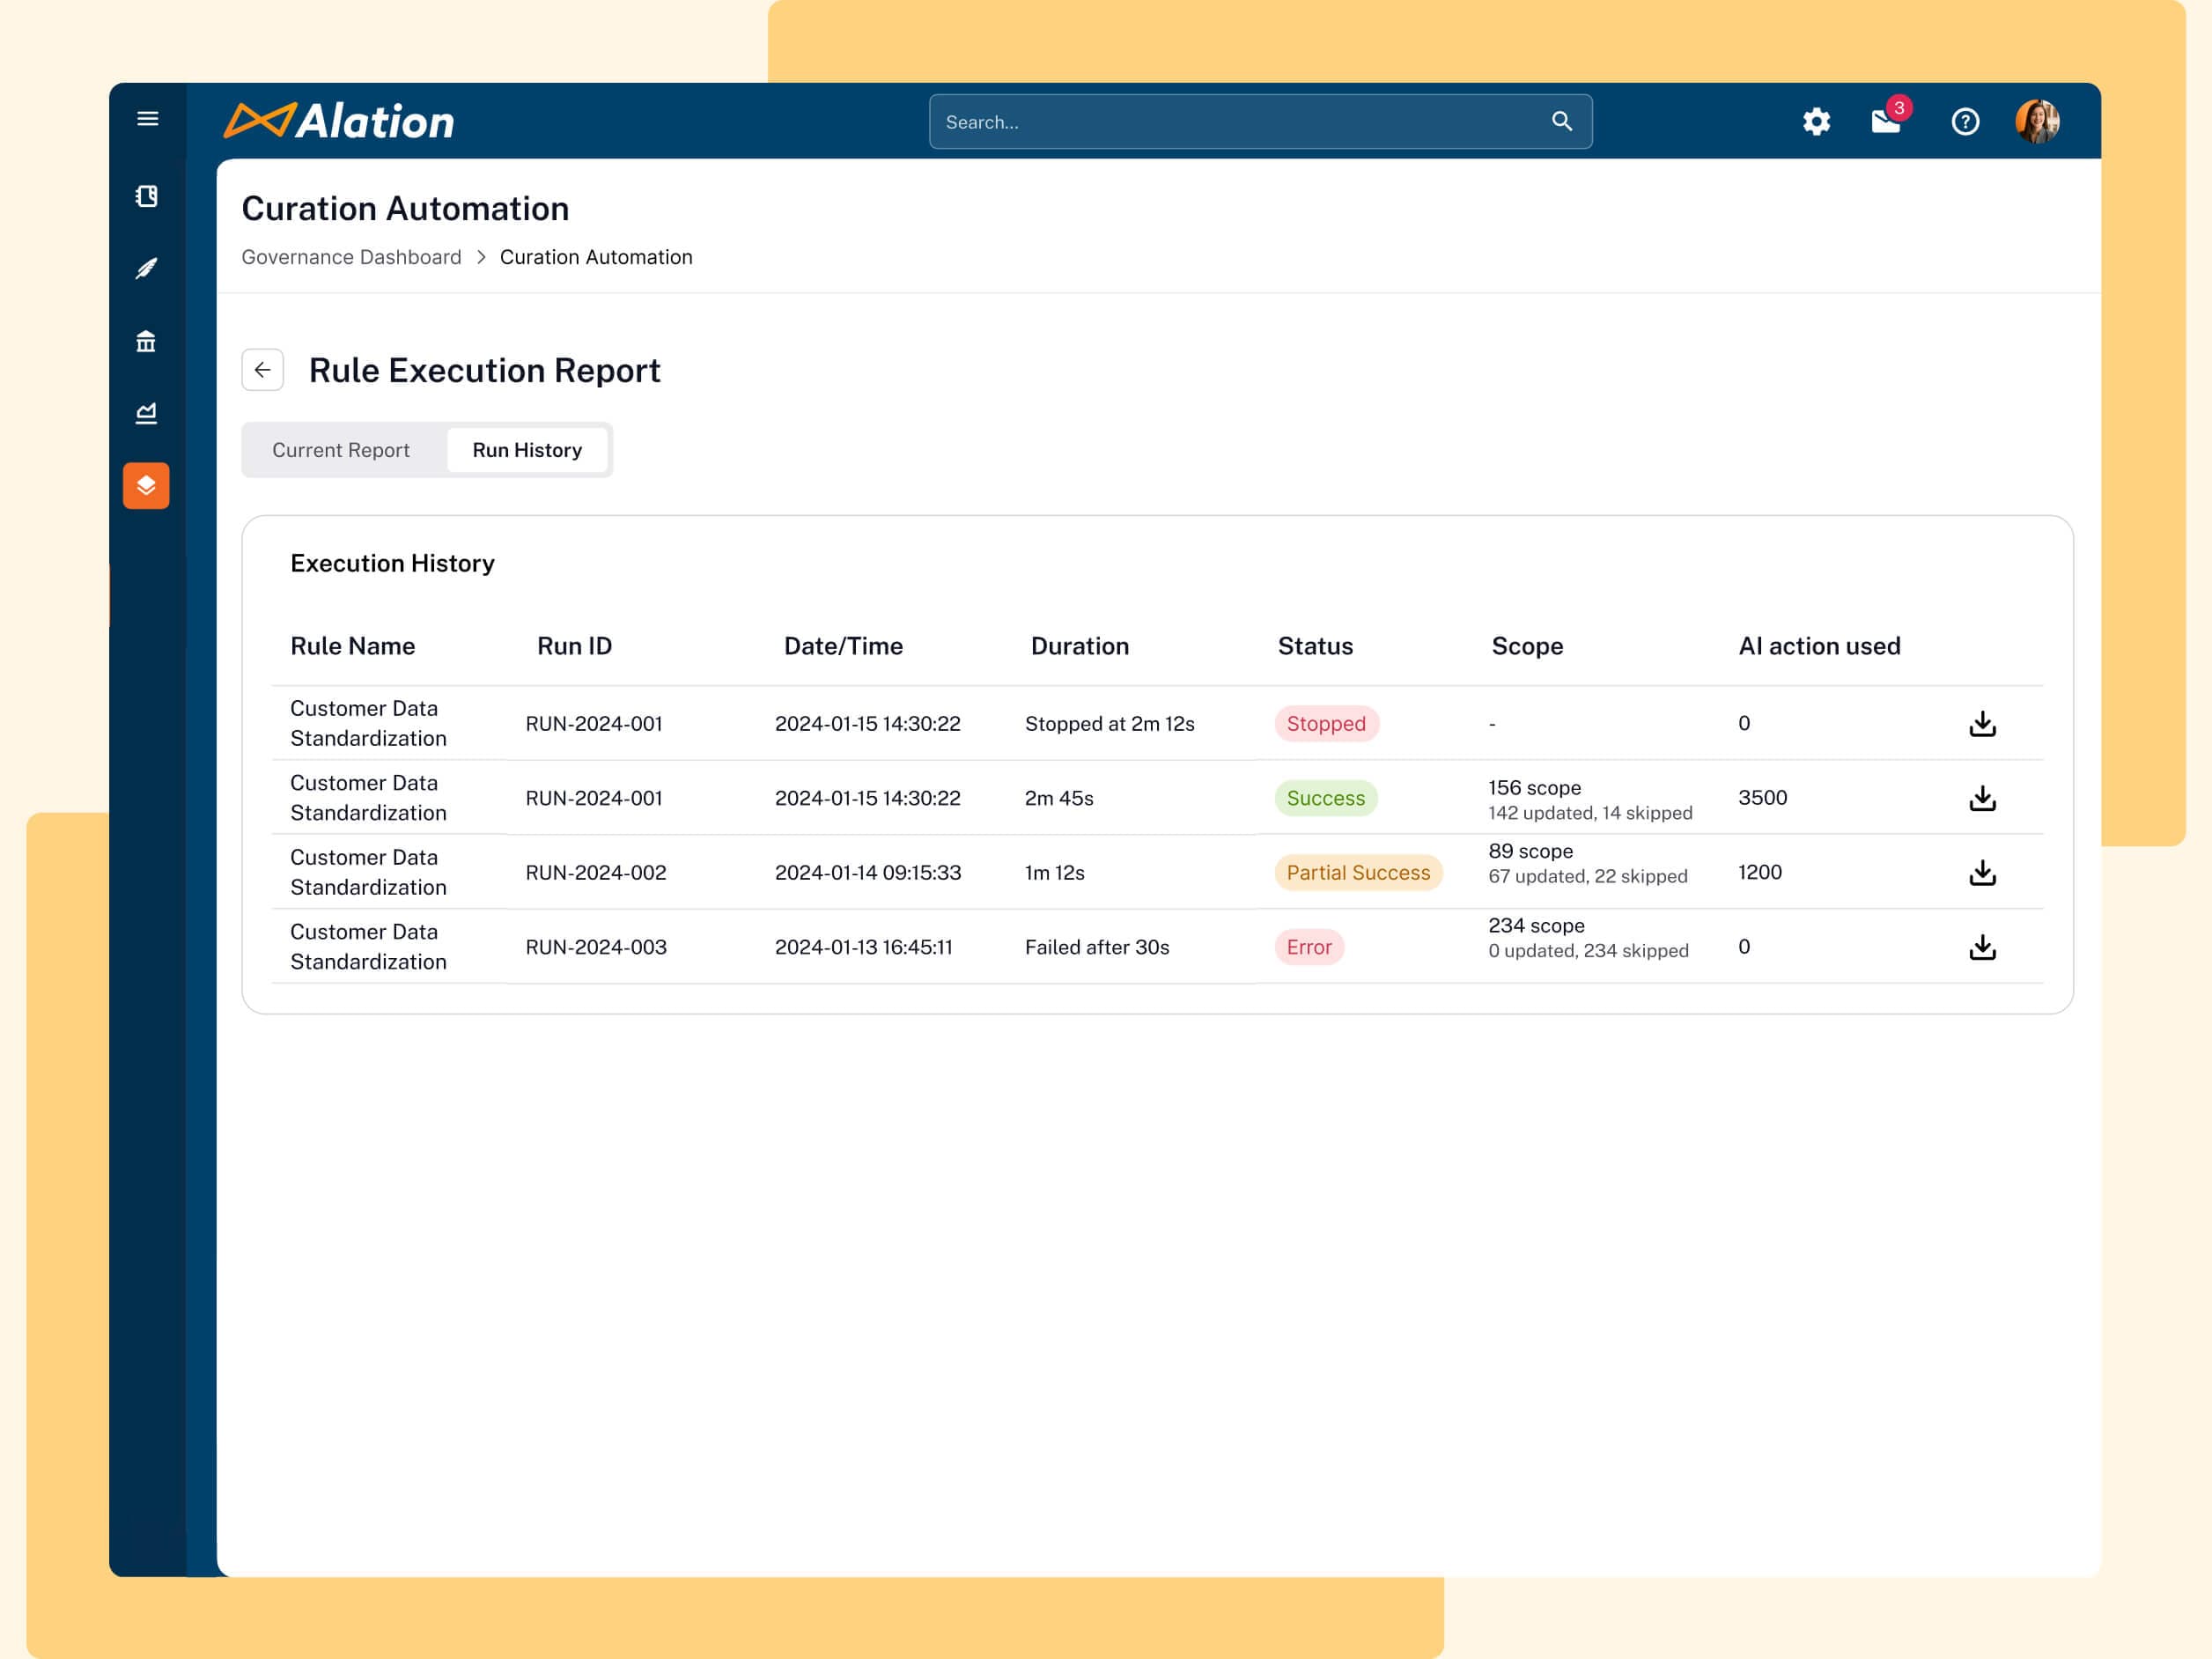Open the Governance Dashboard breadcrumb link
The height and width of the screenshot is (1659, 2212).
coord(351,256)
